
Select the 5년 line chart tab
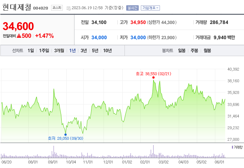pyautogui.click(x=95, y=50)
